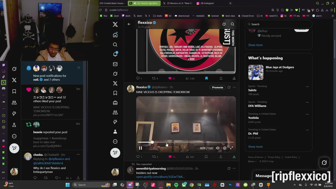Screen dimensions: 336x189
Task: Click the Promote button
Action: 218,87
